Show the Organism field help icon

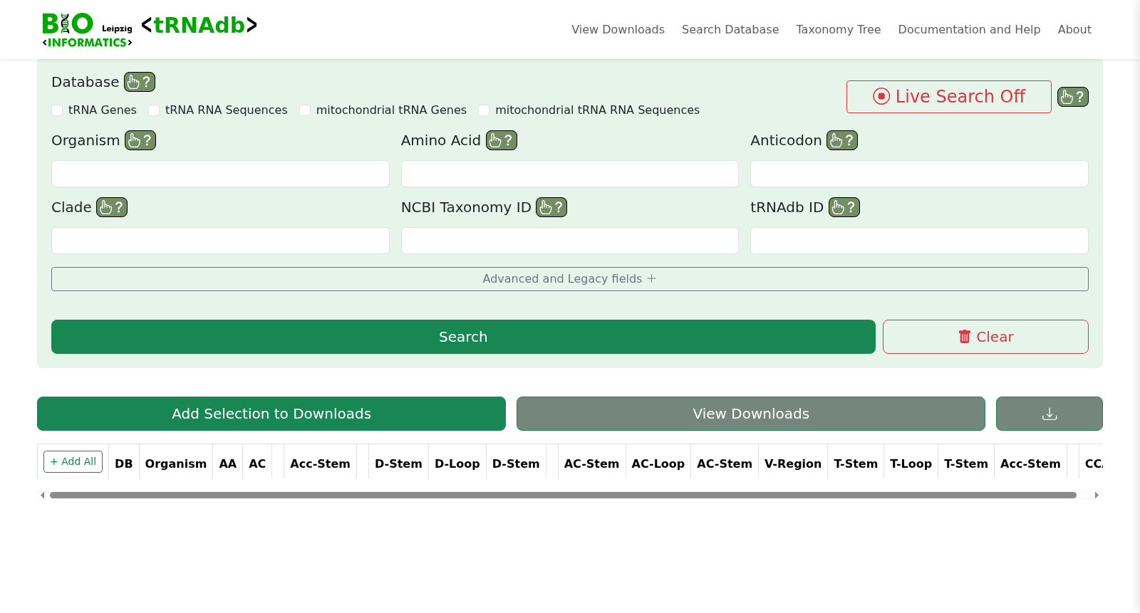[140, 140]
